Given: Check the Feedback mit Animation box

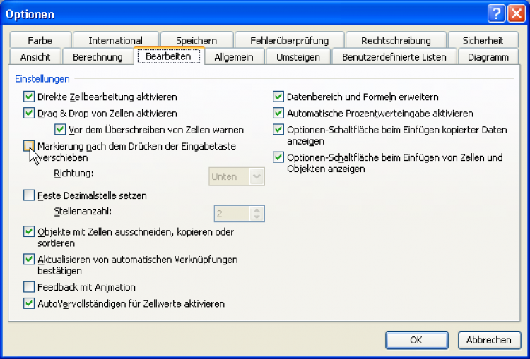Looking at the screenshot, I should click(x=29, y=287).
